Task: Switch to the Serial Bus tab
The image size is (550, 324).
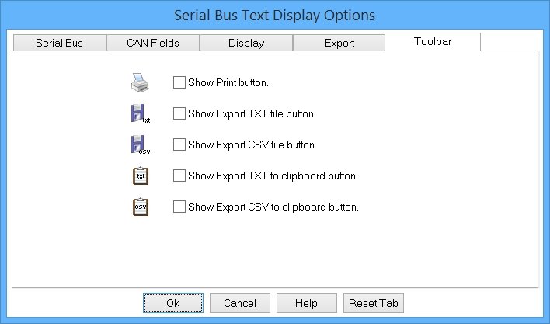Action: pos(59,43)
